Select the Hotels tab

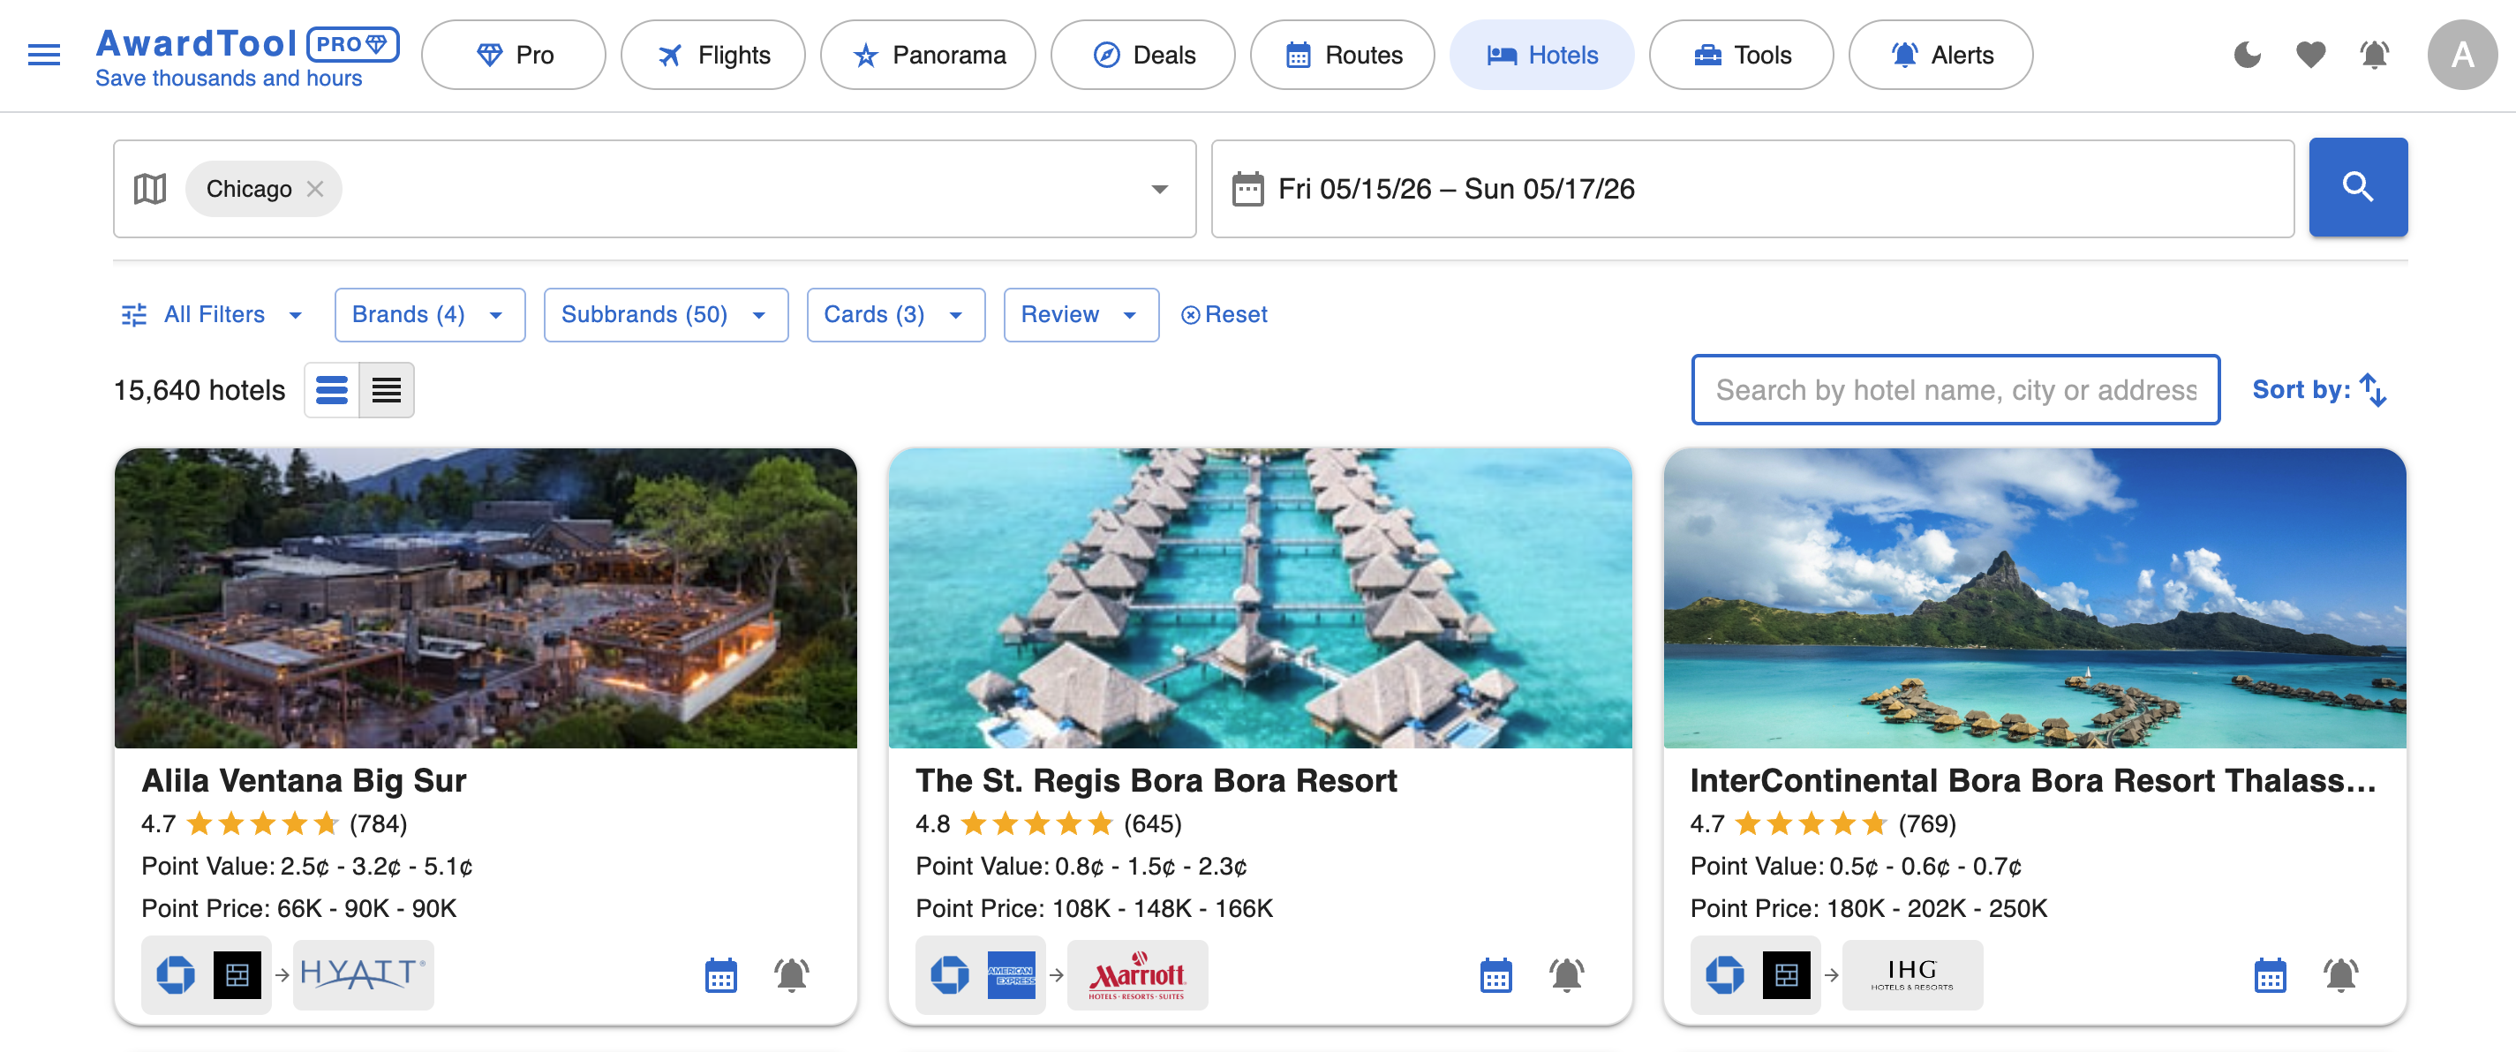[1542, 55]
